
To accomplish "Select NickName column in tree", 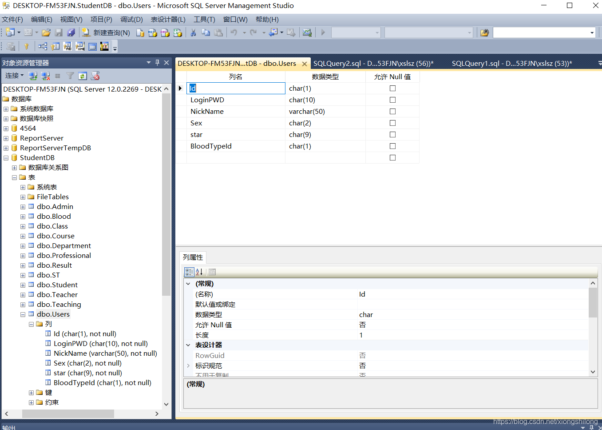I will (x=105, y=353).
